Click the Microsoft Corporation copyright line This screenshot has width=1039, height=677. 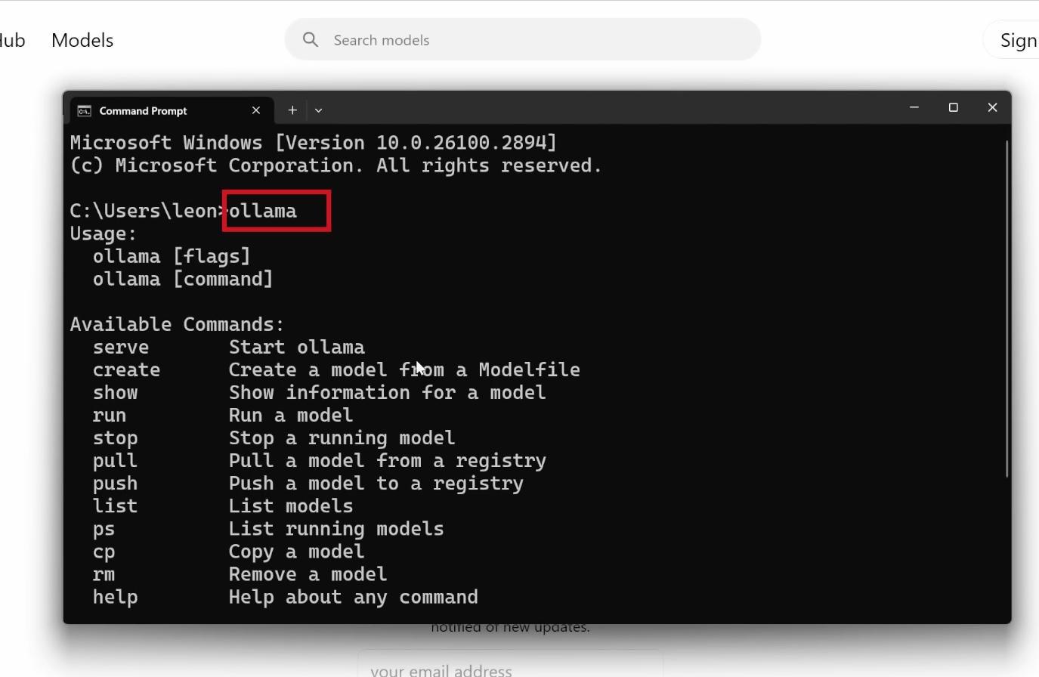tap(336, 165)
